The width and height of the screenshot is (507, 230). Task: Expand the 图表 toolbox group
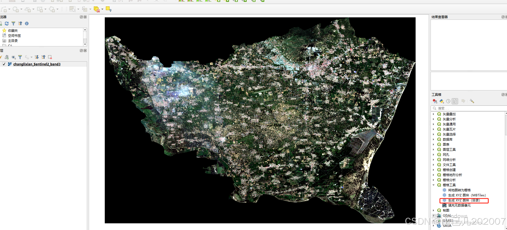(x=434, y=144)
